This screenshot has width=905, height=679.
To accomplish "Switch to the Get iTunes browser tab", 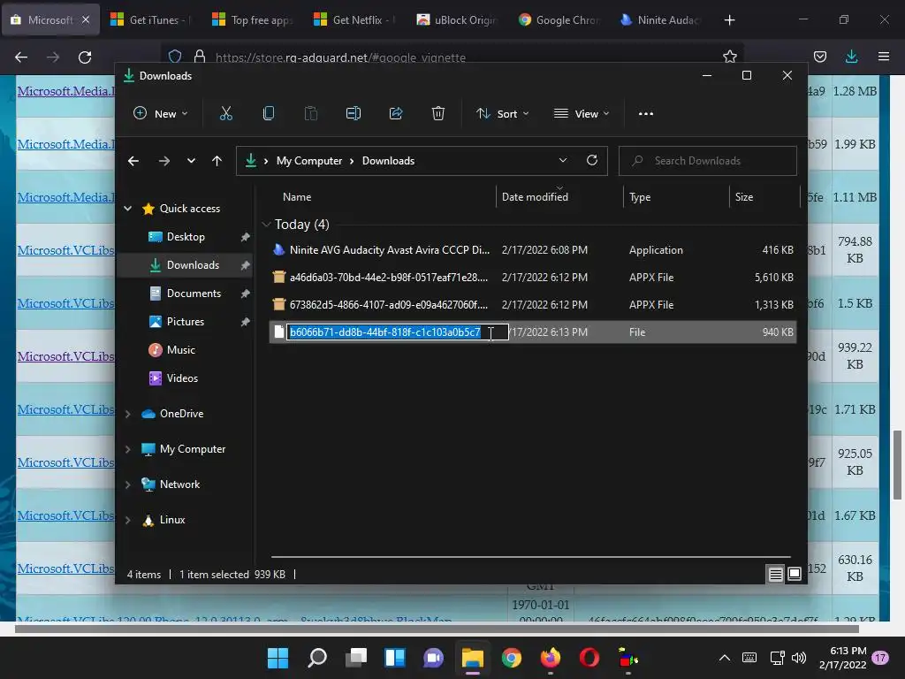I will (151, 19).
